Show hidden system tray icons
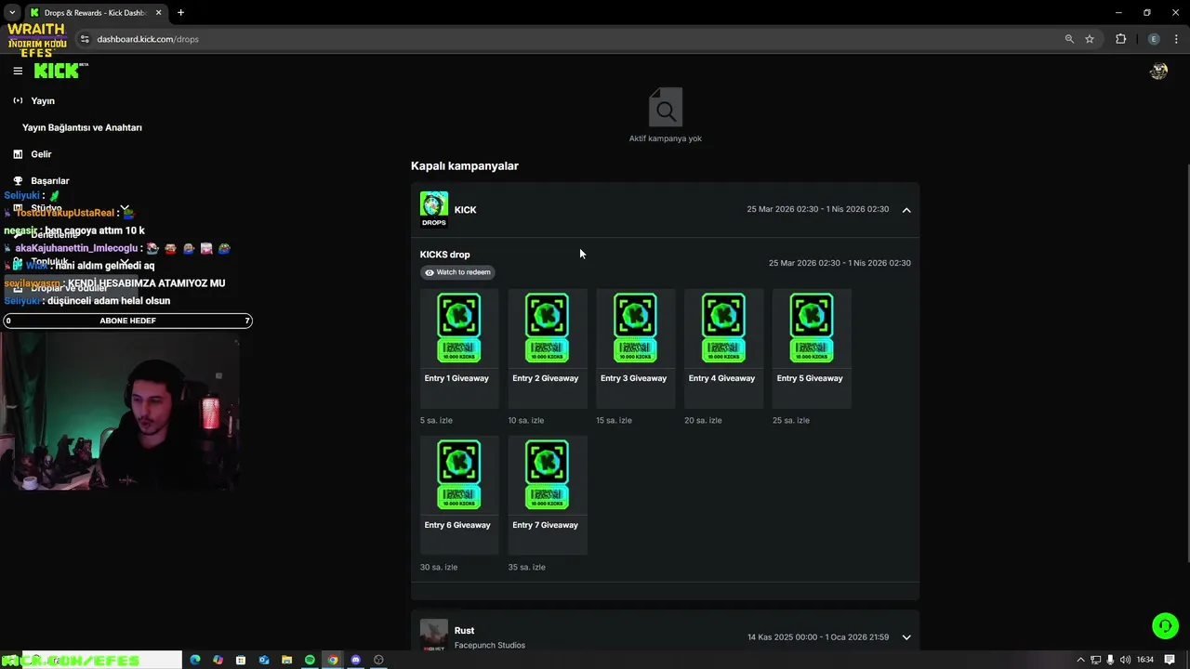 coord(1080,660)
